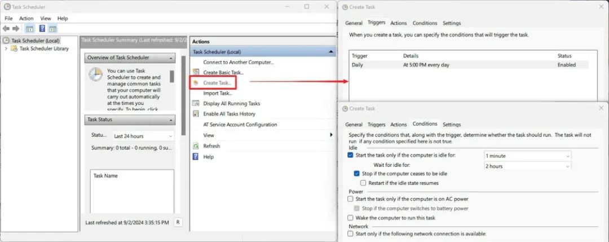609x242 pixels.
Task: Click the R refresh button beside last refreshed time
Action: (178, 223)
